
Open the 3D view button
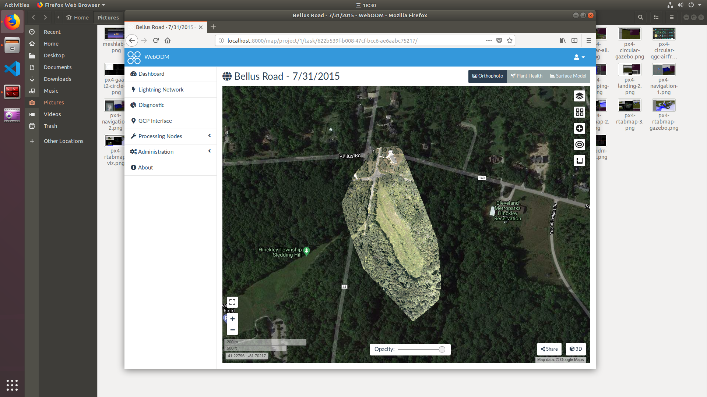576,349
